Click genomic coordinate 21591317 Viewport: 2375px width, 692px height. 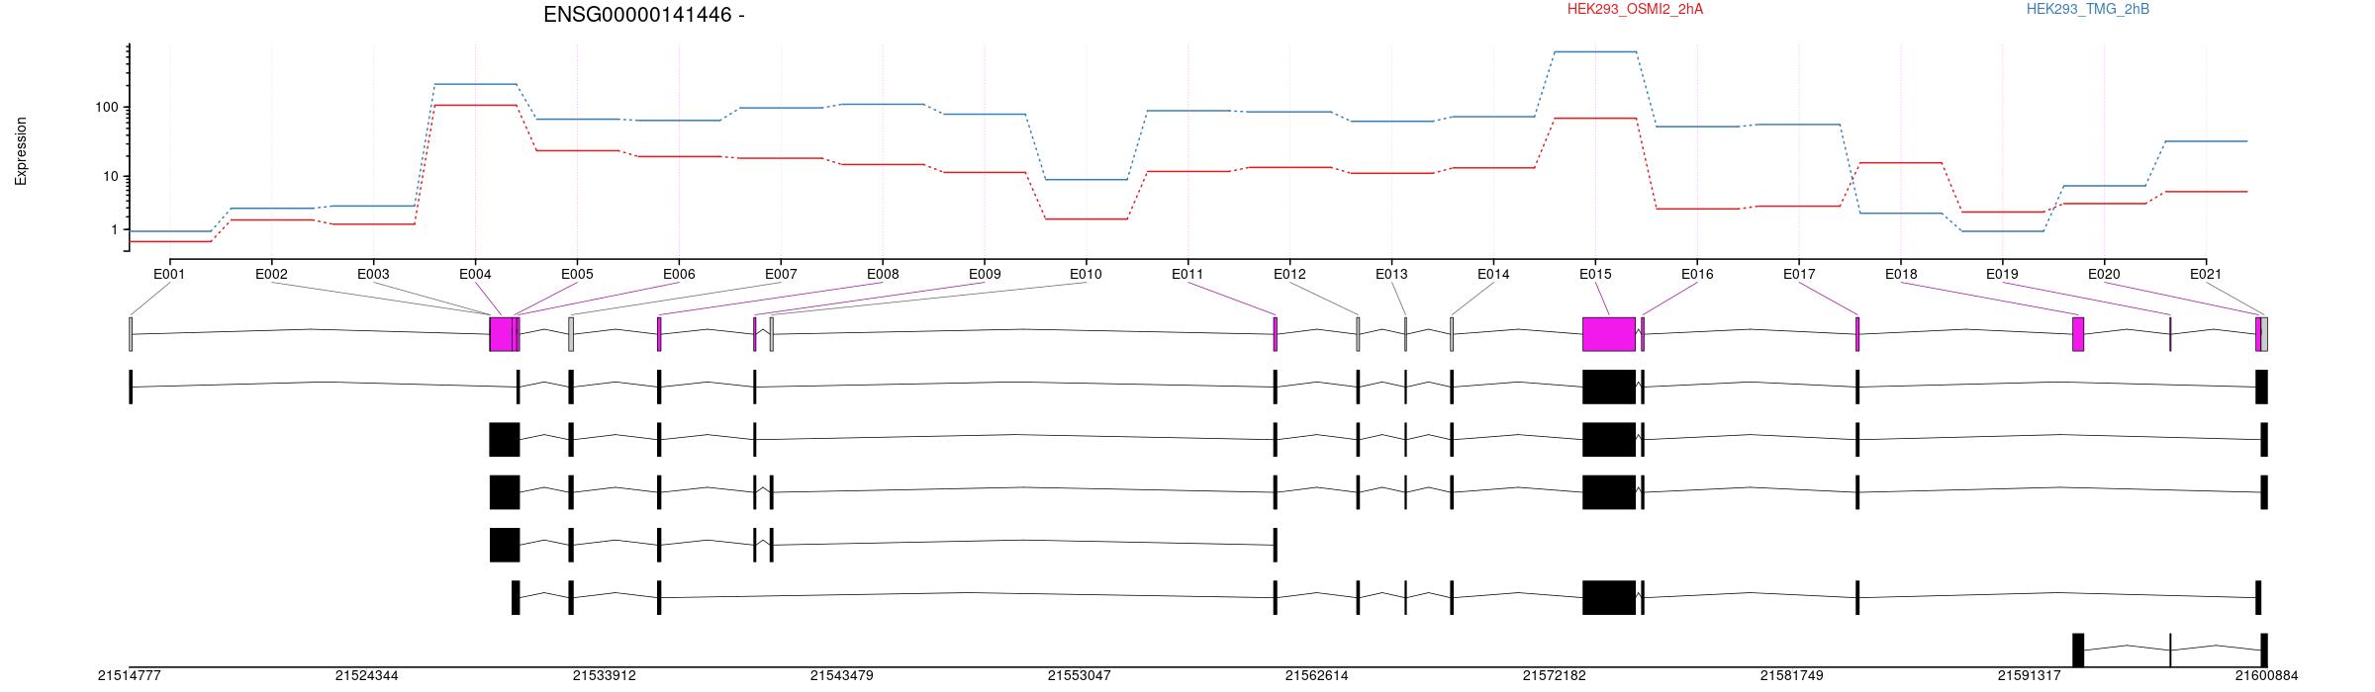coord(2029,676)
